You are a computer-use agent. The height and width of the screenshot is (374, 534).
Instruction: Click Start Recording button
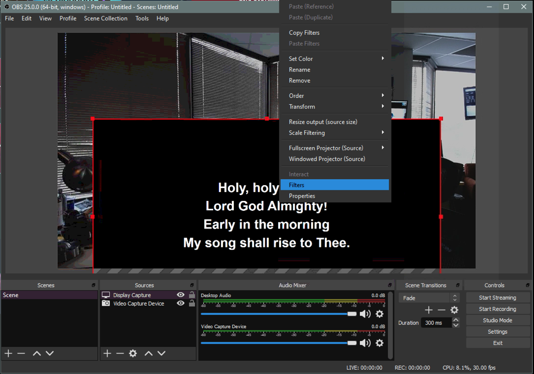click(x=498, y=309)
